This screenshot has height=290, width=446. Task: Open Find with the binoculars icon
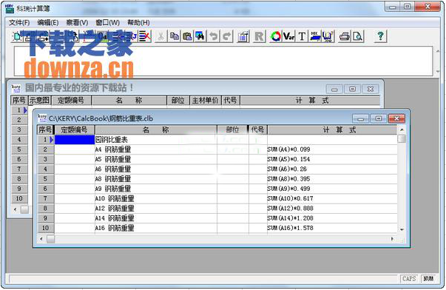[x=200, y=36]
